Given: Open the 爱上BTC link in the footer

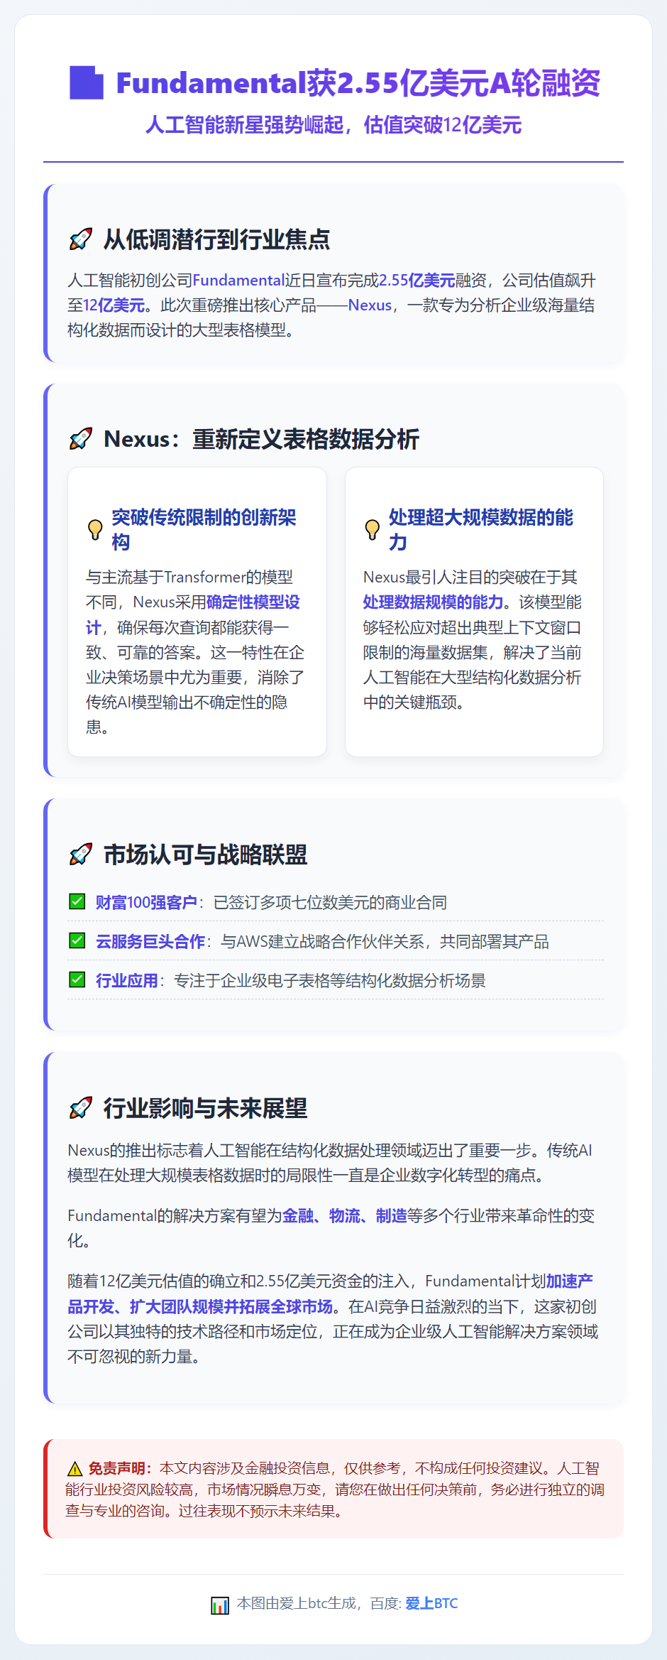Looking at the screenshot, I should click(431, 1603).
